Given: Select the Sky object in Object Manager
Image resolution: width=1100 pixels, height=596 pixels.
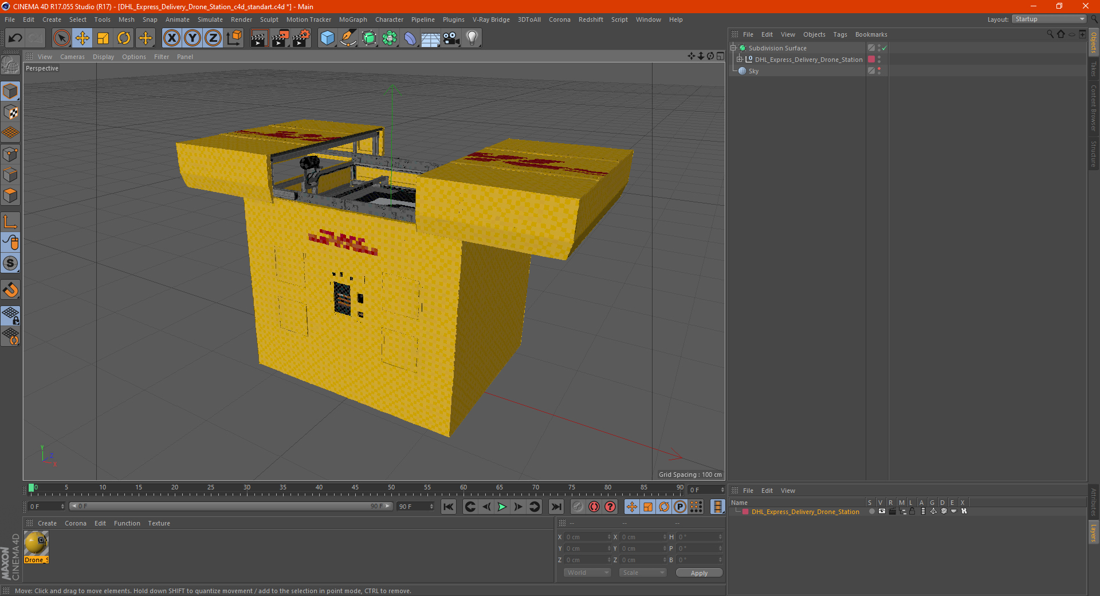Looking at the screenshot, I should 753,71.
